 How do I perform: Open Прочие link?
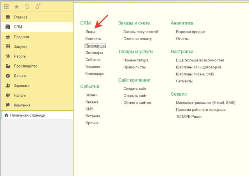point(92,123)
